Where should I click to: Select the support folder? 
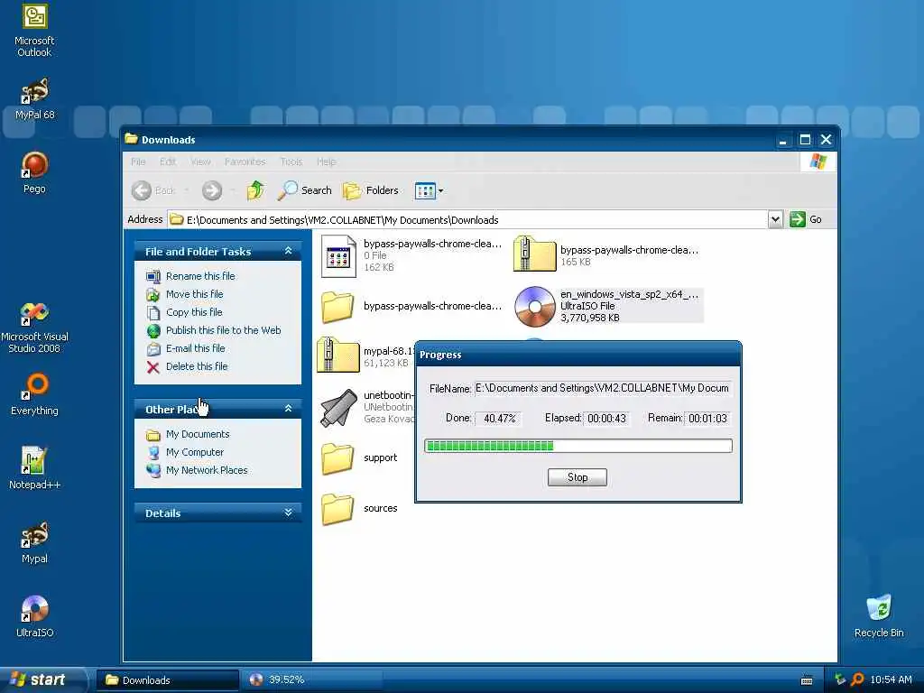359,457
